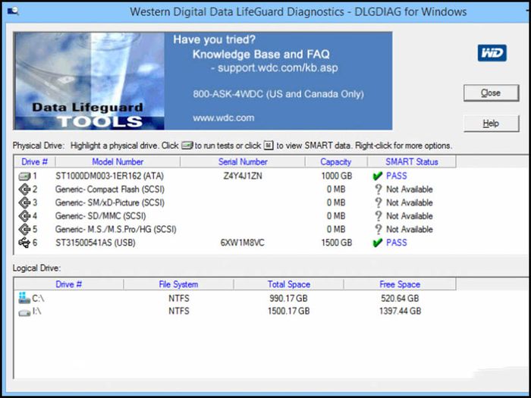
Task: Click NTFS file system for C:\ drive
Action: (178, 299)
